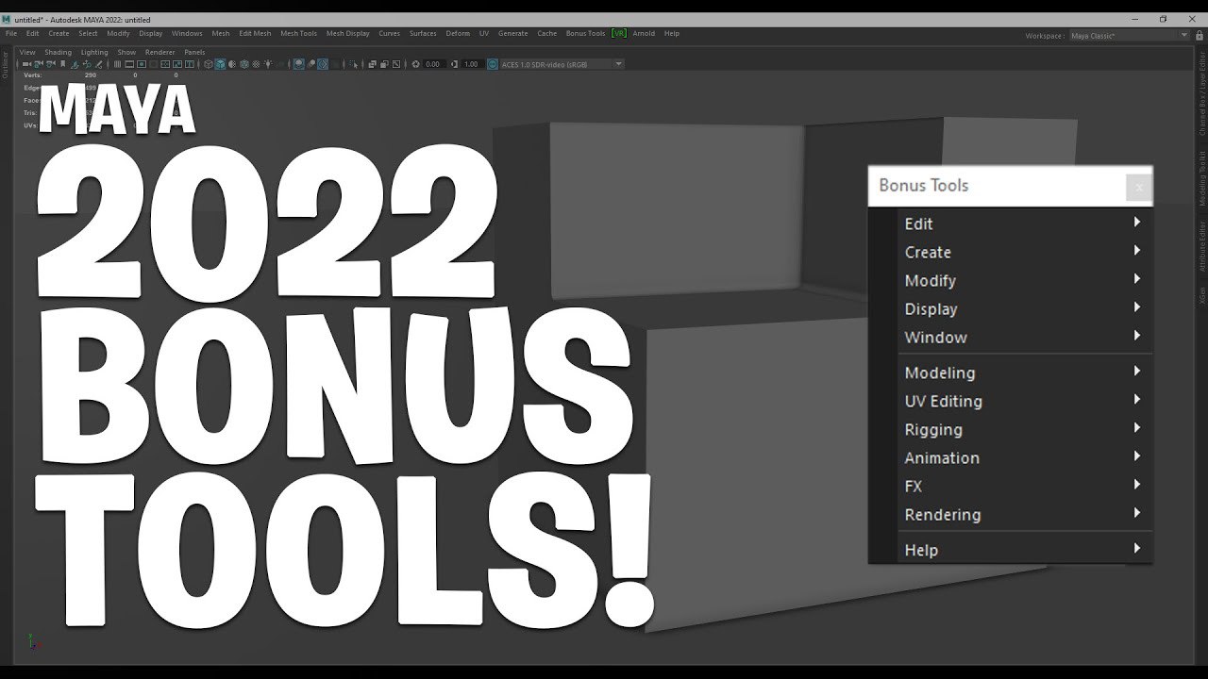Open the Panels panel menu
The height and width of the screenshot is (679, 1208).
pyautogui.click(x=194, y=52)
